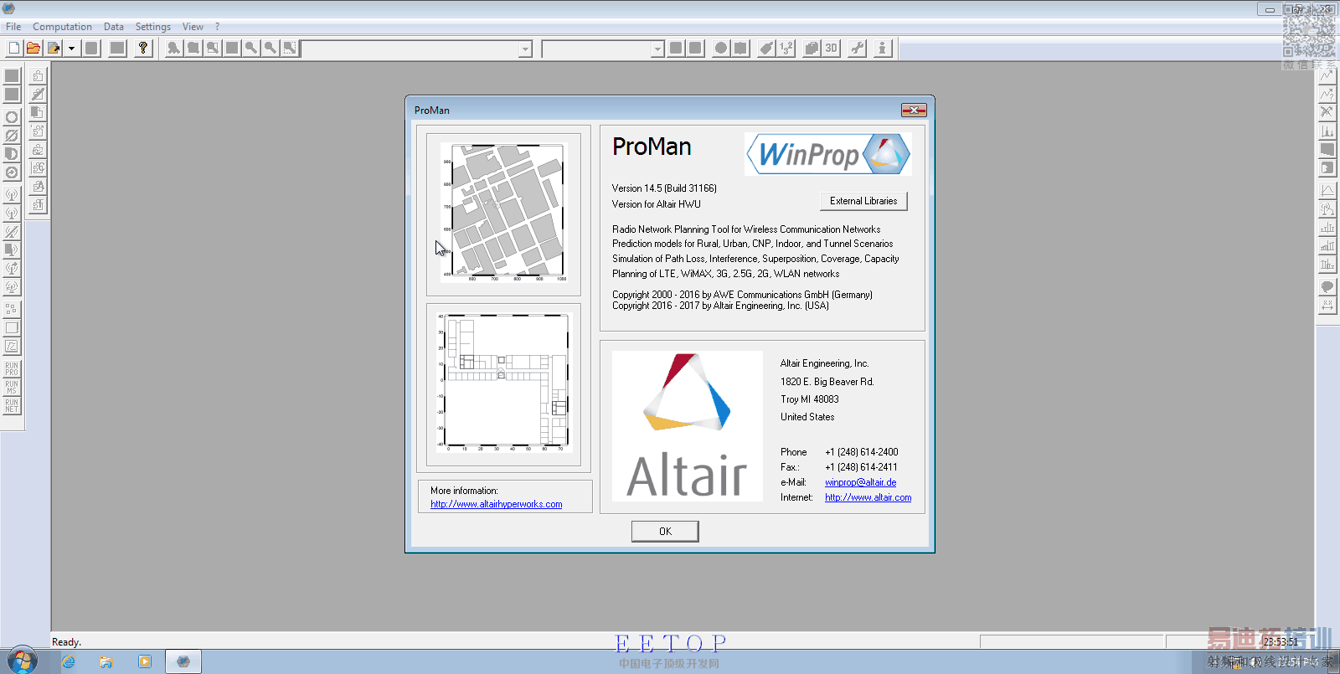The height and width of the screenshot is (674, 1340).
Task: Click the speech bubble icon in right toolbar
Action: point(1327,287)
